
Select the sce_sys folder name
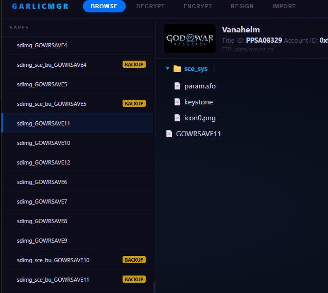point(196,69)
